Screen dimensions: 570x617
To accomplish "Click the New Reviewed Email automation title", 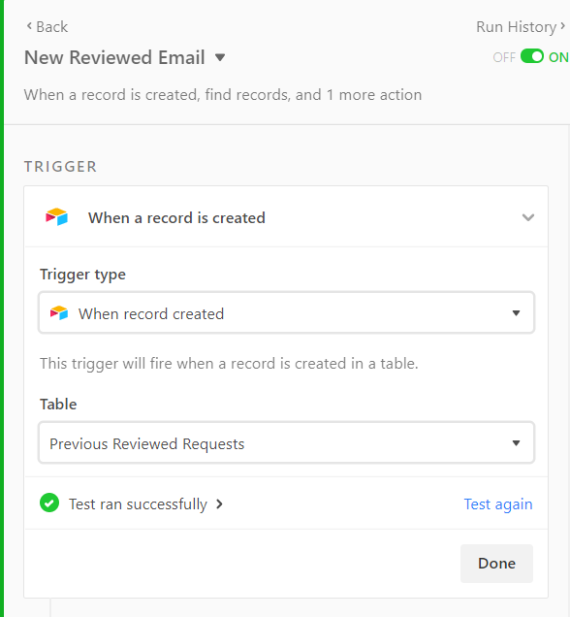I will point(114,57).
